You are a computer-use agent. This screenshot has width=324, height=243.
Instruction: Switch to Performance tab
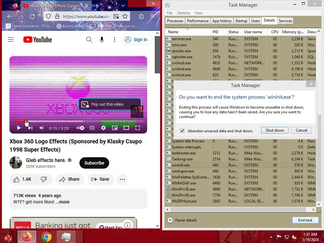198,21
